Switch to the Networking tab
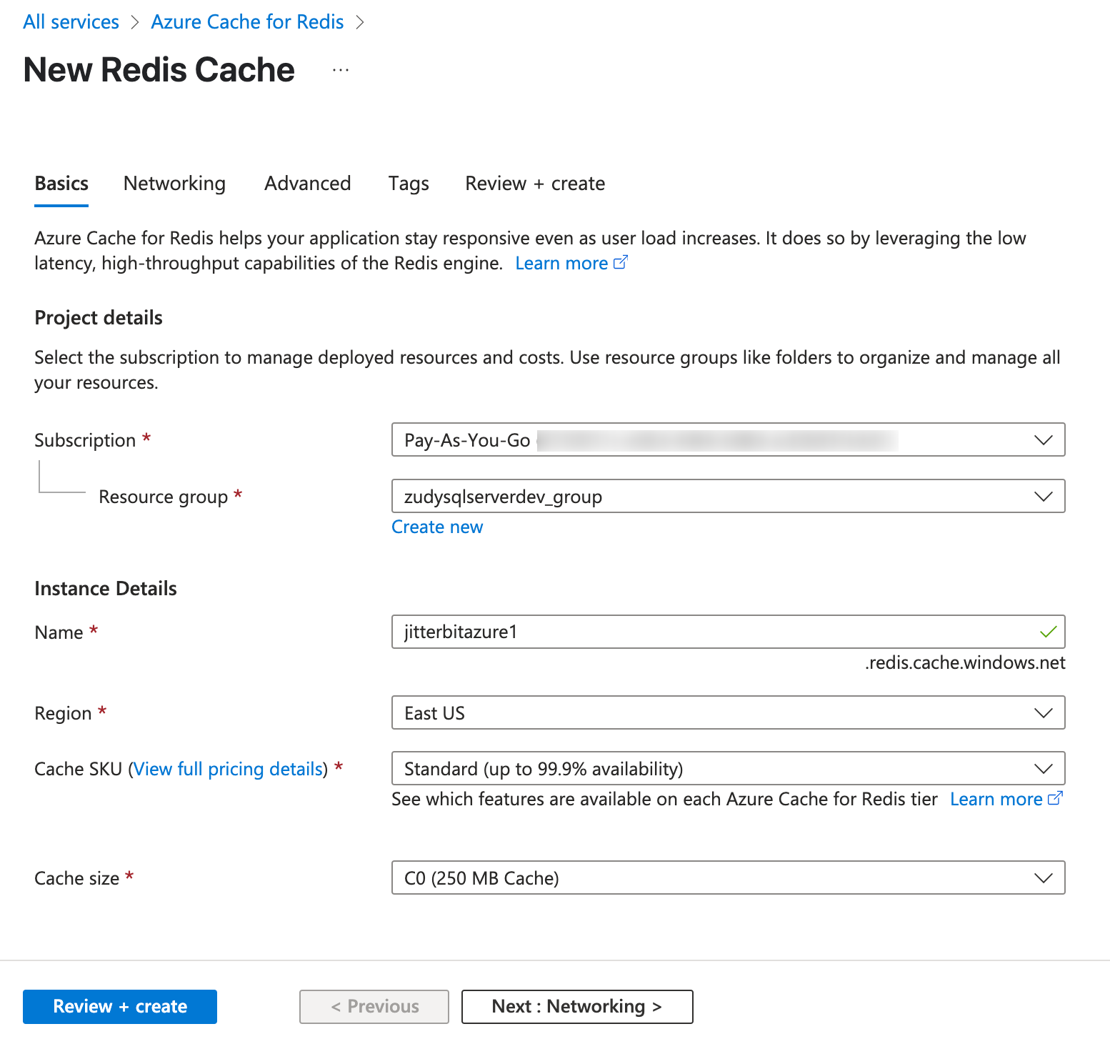The width and height of the screenshot is (1110, 1059). pos(174,184)
